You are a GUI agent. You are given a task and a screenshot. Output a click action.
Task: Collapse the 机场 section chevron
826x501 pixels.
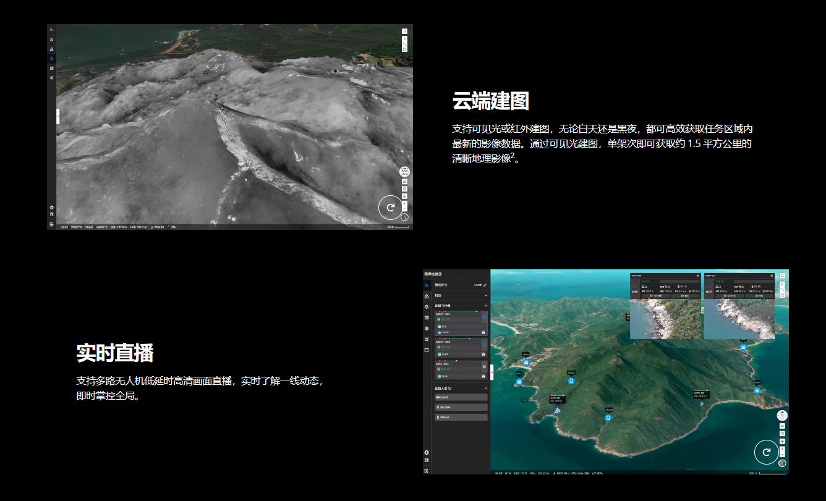[485, 296]
